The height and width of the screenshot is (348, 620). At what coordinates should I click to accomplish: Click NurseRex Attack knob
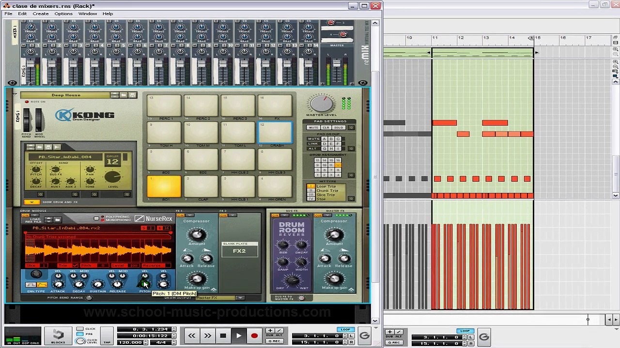click(58, 283)
